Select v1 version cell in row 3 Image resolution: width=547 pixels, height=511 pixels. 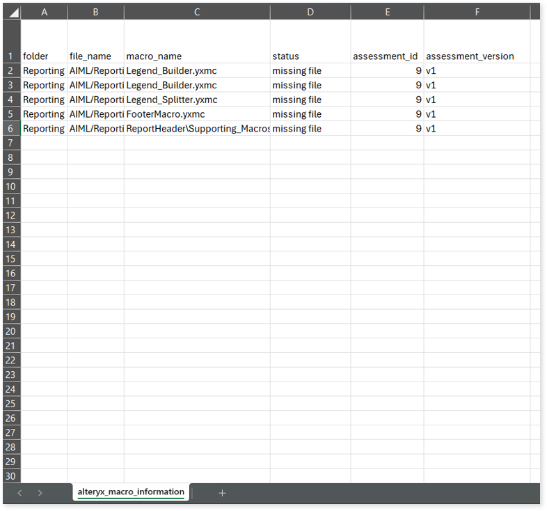pyautogui.click(x=477, y=85)
